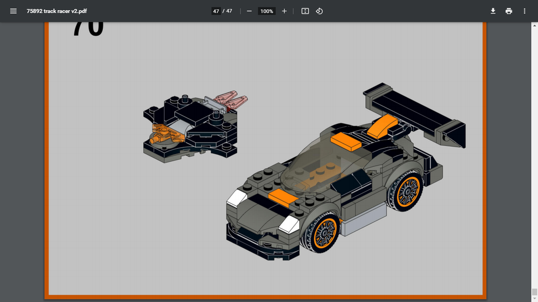Click the 100% zoom level field
This screenshot has width=538, height=302.
click(x=267, y=11)
